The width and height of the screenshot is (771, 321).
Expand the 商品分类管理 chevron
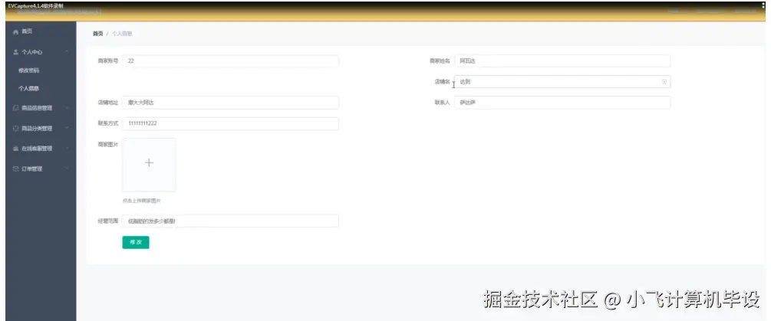(67, 129)
